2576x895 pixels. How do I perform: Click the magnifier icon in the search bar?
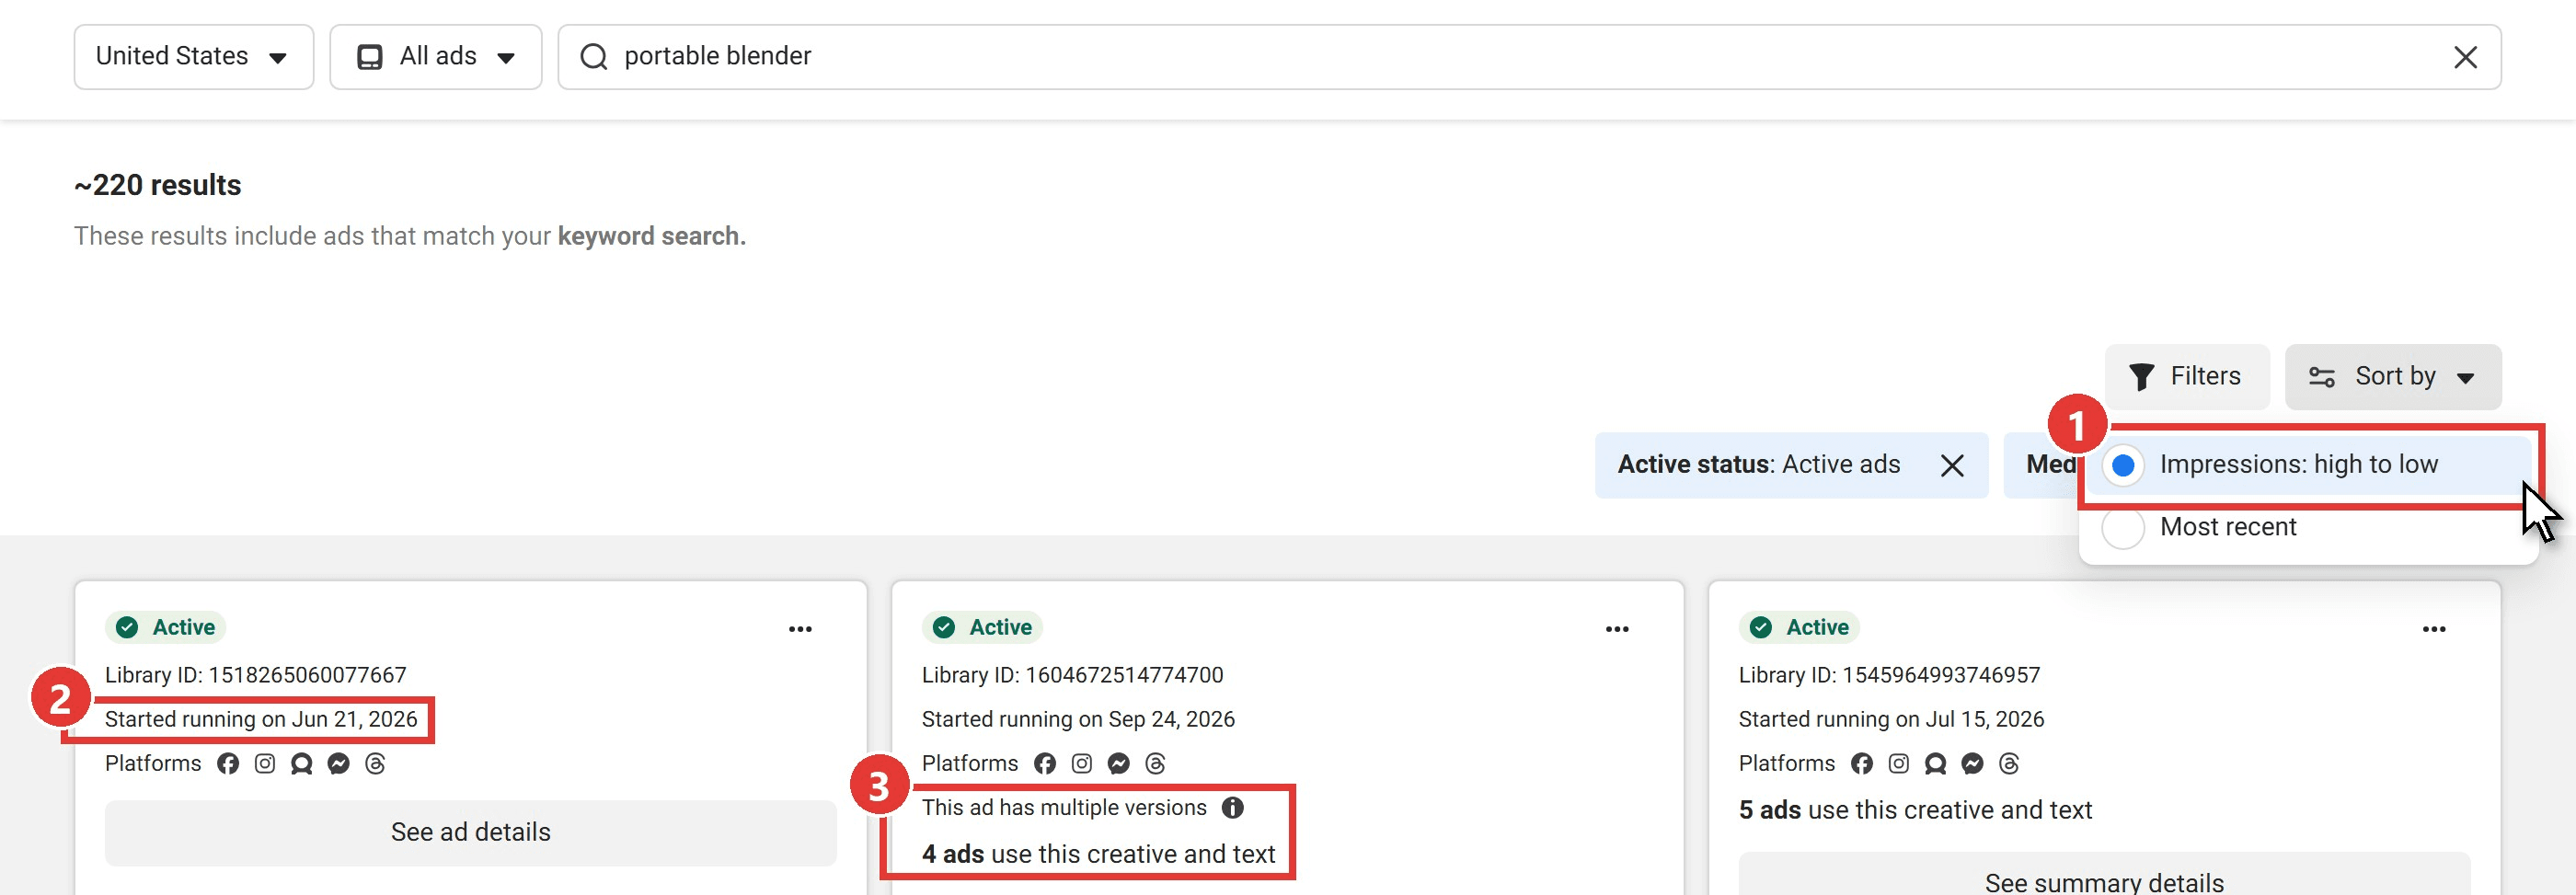click(594, 57)
